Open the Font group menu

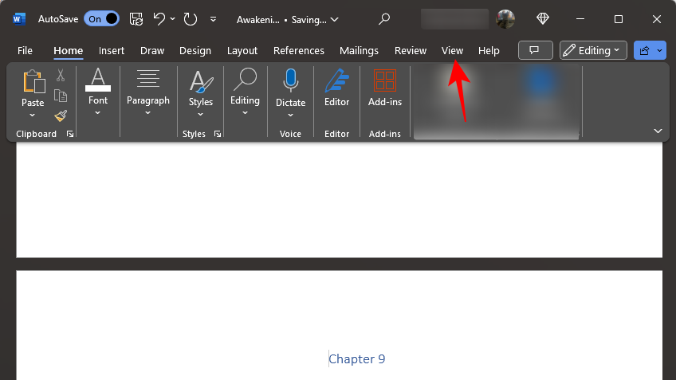point(98,92)
